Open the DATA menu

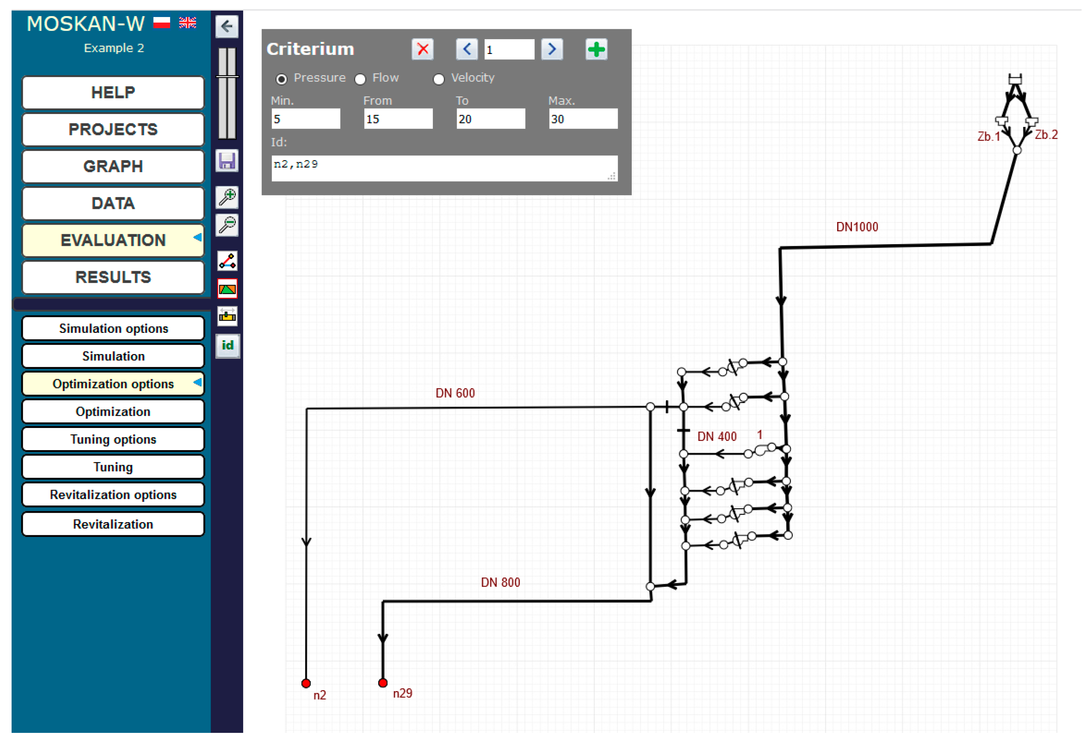(113, 204)
